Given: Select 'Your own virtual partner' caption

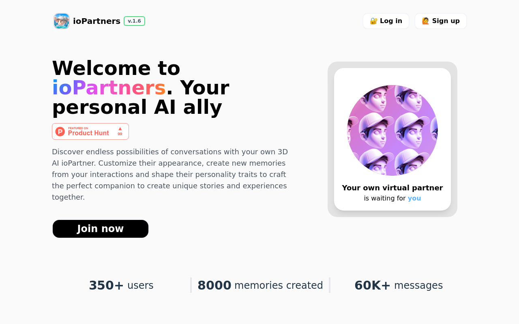Looking at the screenshot, I should 392,188.
